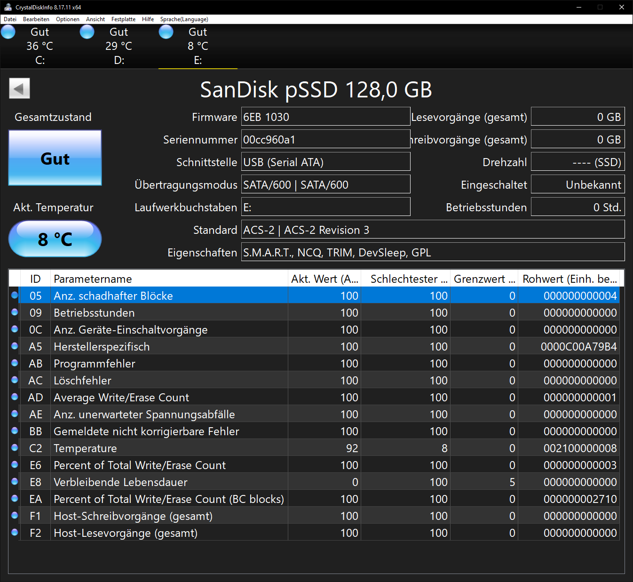Click the Lesevorgänge (gesamt) 0 GB field
The height and width of the screenshot is (582, 633).
pos(578,117)
